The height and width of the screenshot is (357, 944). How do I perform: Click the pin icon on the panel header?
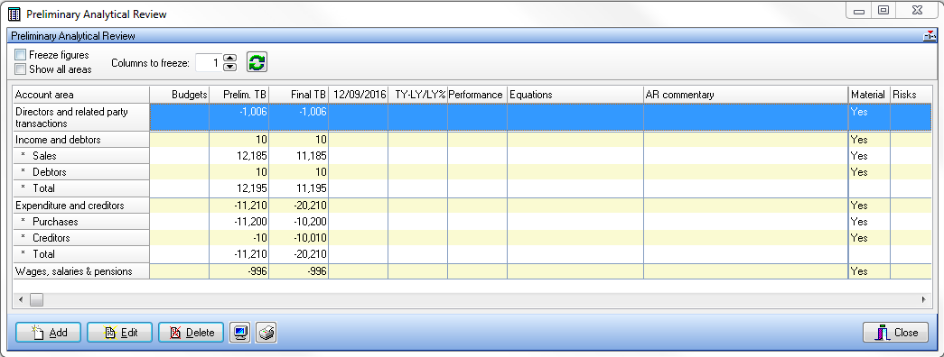(930, 36)
